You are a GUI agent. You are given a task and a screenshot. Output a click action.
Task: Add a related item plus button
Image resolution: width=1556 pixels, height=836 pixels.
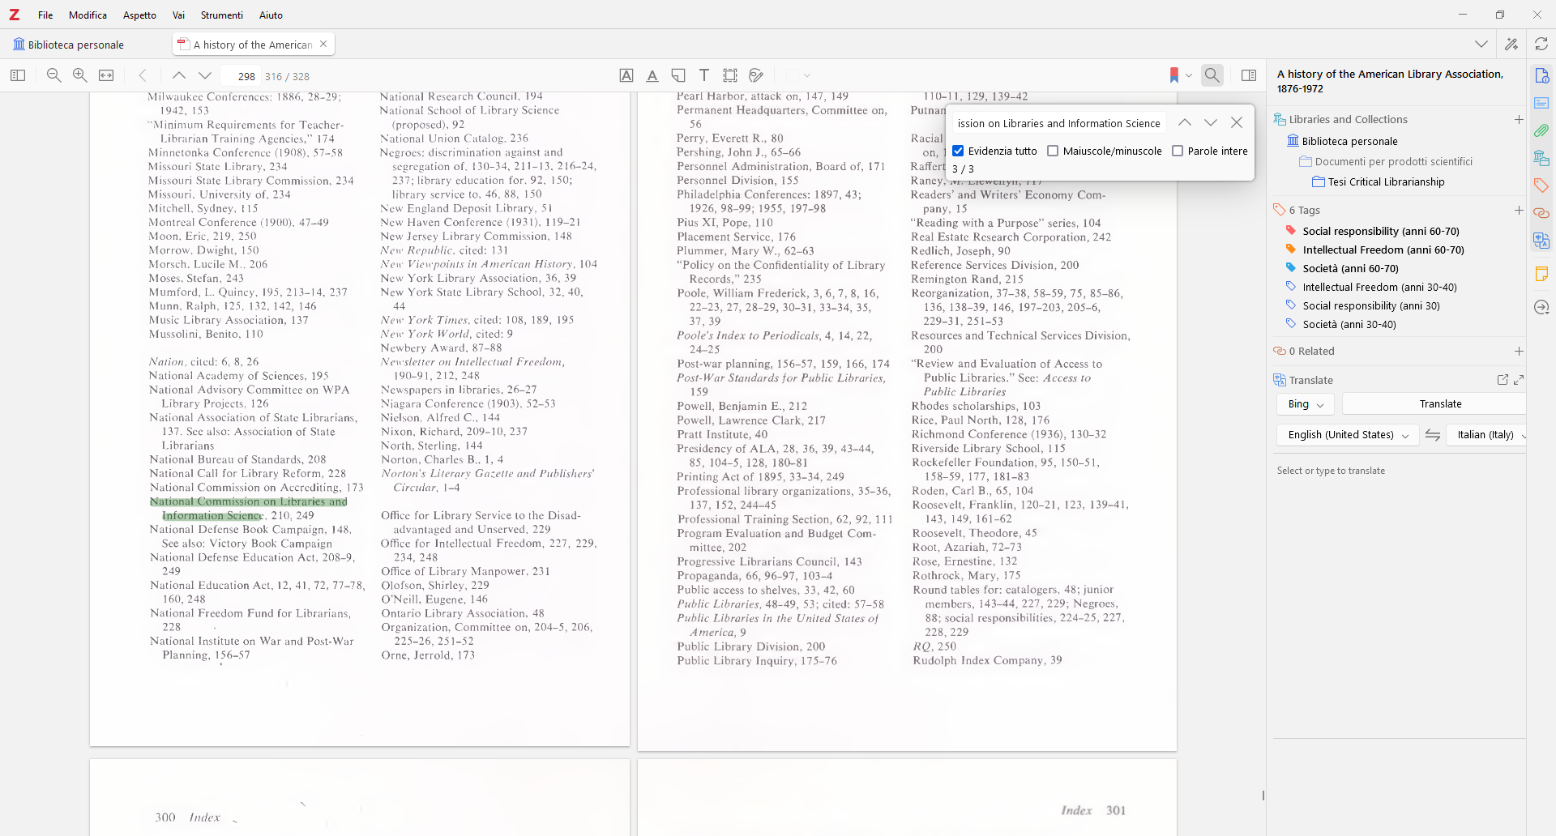coord(1519,351)
